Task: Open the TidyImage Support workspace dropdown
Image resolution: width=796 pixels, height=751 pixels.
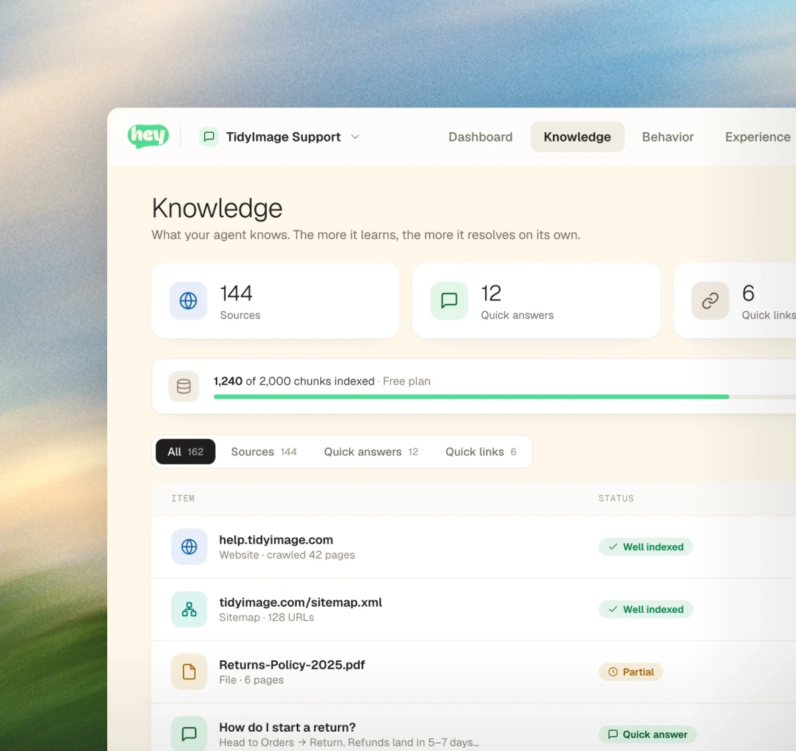Action: (x=279, y=137)
